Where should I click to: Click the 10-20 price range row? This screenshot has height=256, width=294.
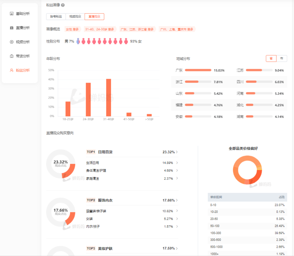click(247, 212)
